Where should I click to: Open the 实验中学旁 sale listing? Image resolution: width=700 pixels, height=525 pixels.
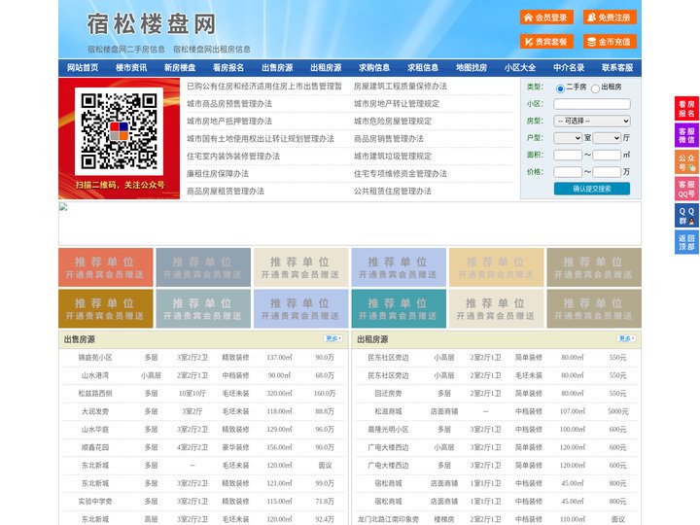tap(95, 502)
